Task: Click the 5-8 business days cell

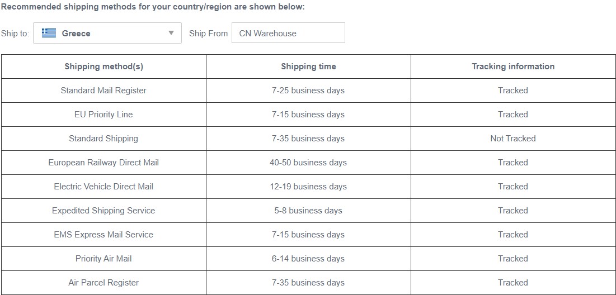Action: click(308, 211)
